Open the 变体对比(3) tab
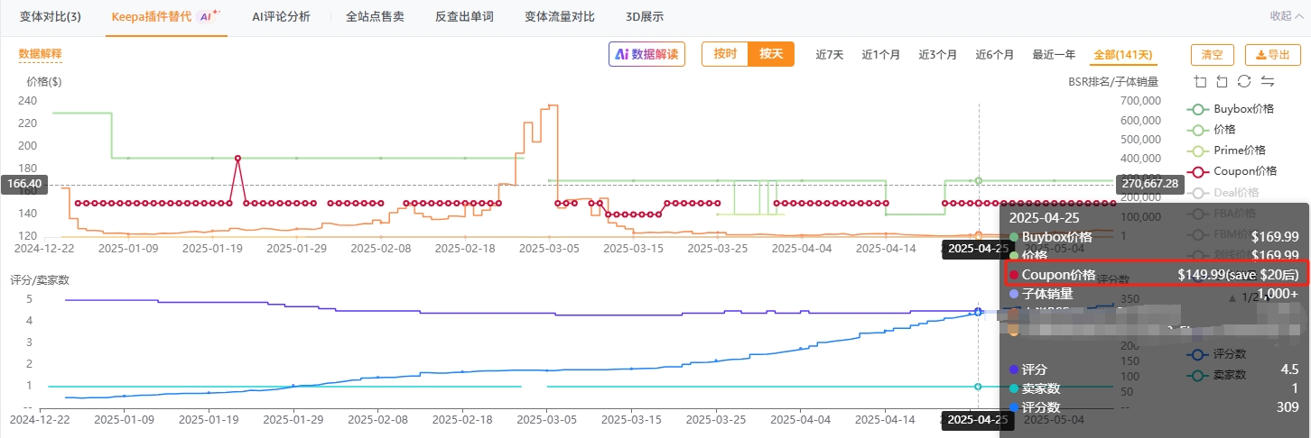This screenshot has width=1311, height=438. click(x=50, y=16)
